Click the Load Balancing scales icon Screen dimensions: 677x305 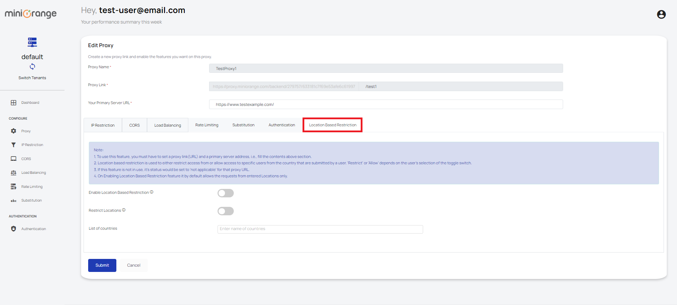coord(13,173)
